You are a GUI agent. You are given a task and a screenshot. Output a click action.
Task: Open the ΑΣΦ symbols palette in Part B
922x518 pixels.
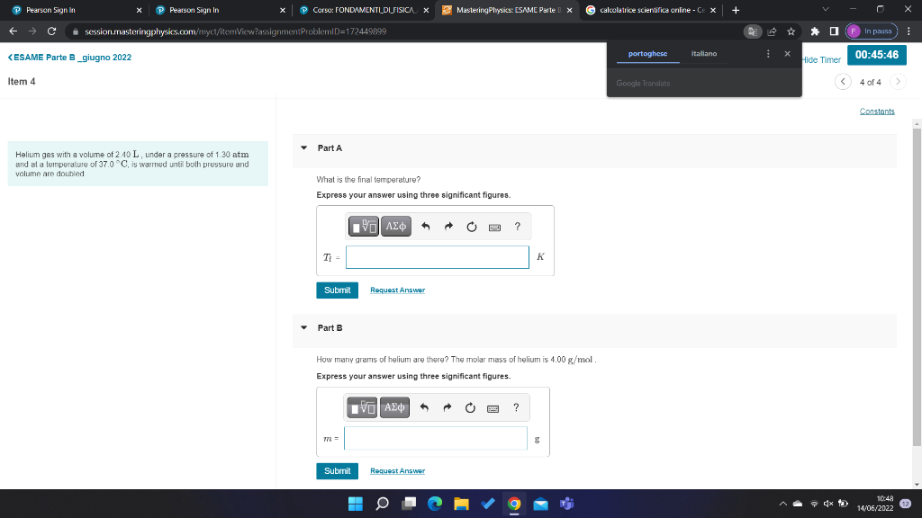click(394, 407)
